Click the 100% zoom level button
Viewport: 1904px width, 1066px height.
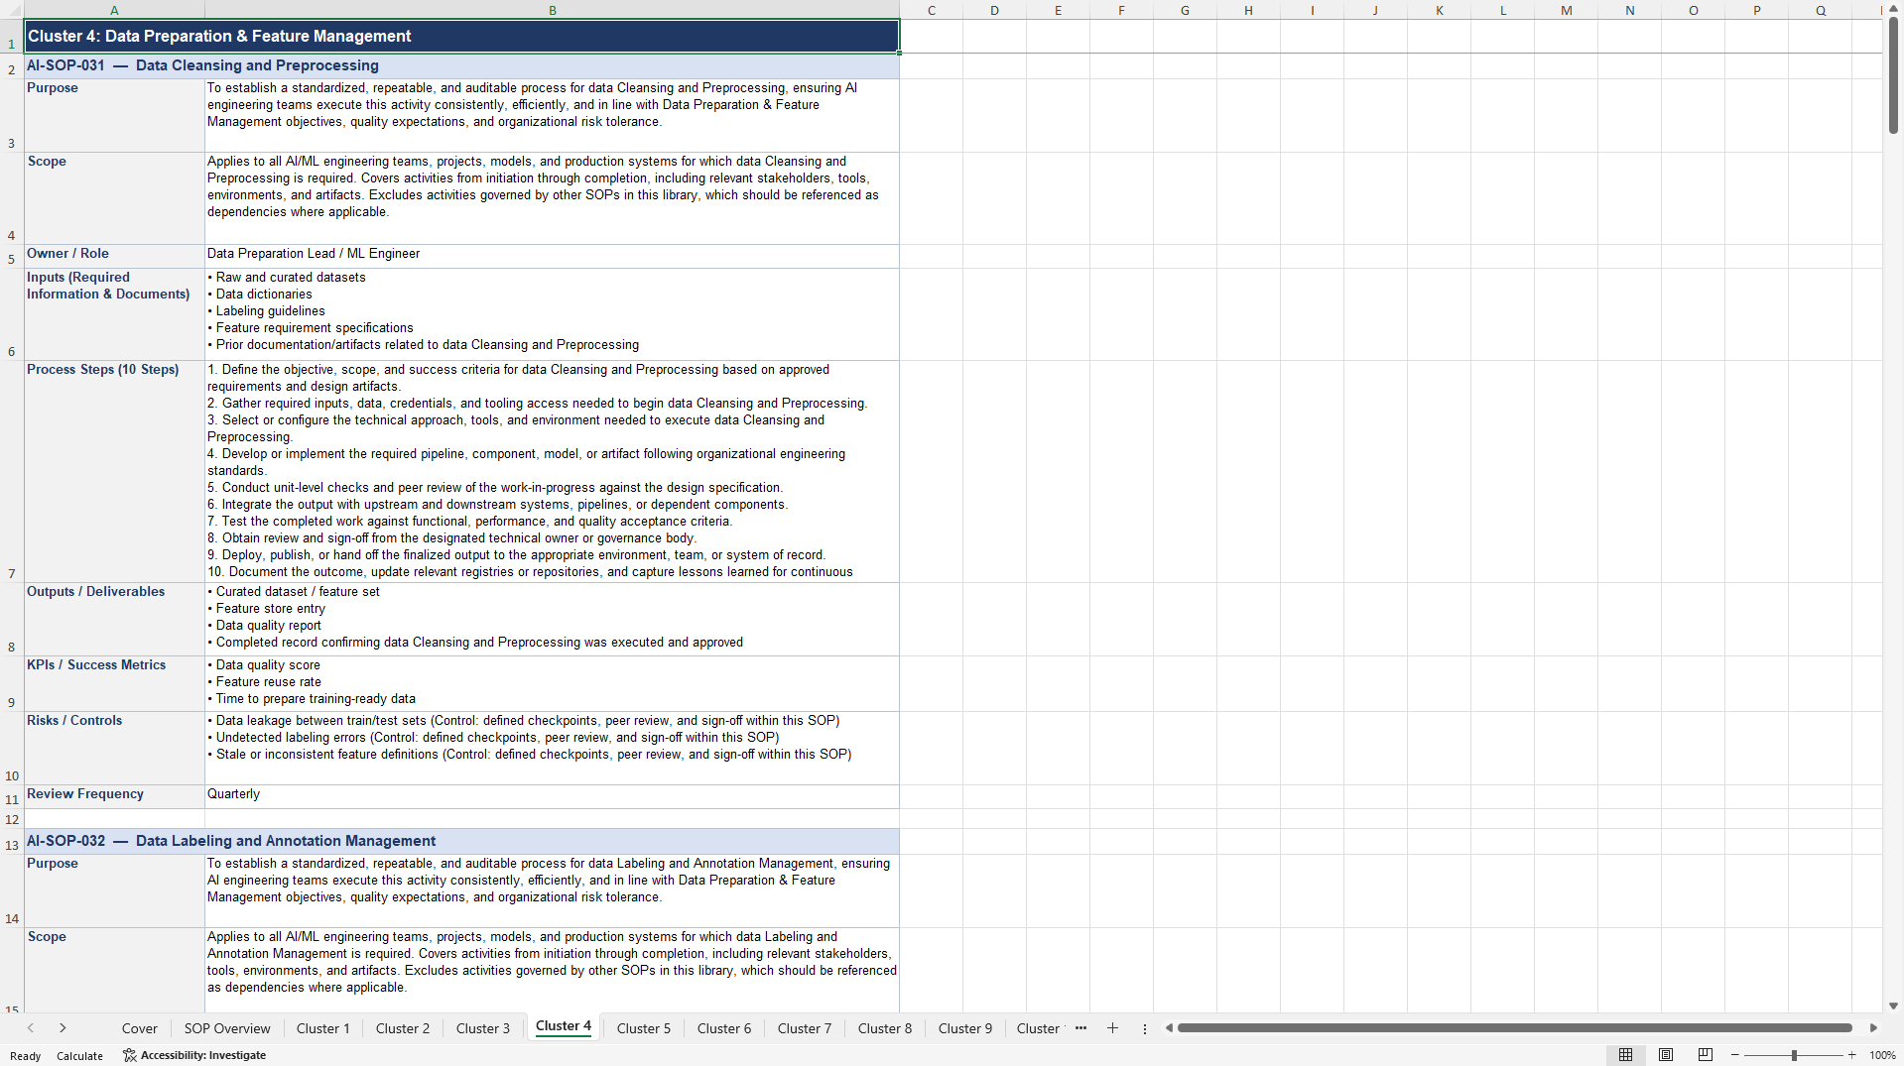[x=1882, y=1055]
